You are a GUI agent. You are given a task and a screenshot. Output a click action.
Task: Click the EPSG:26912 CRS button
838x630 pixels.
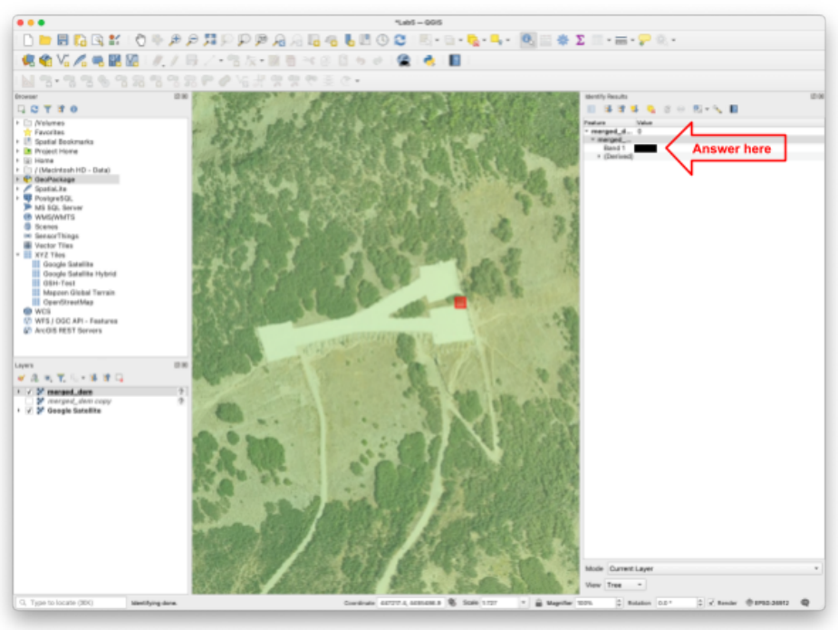[x=767, y=603]
